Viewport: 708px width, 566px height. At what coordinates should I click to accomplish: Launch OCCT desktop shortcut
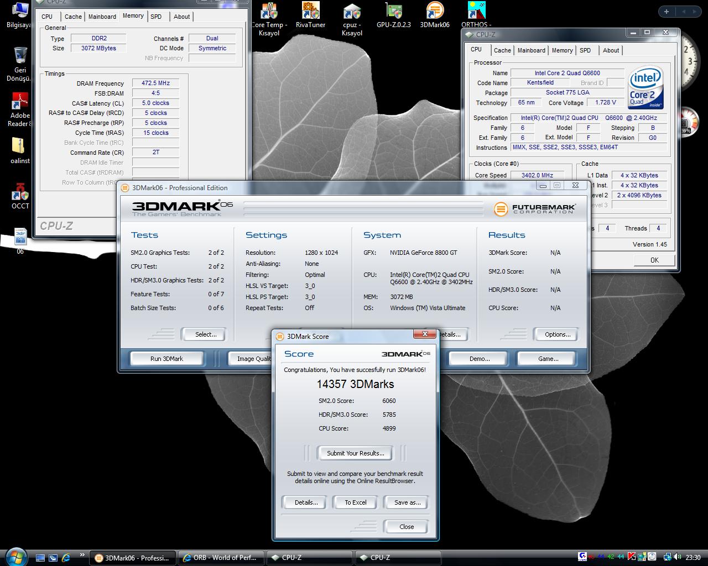click(x=20, y=196)
